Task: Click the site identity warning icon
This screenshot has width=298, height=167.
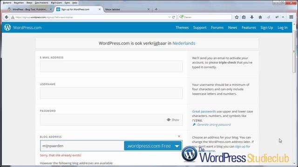Action: (13, 17)
